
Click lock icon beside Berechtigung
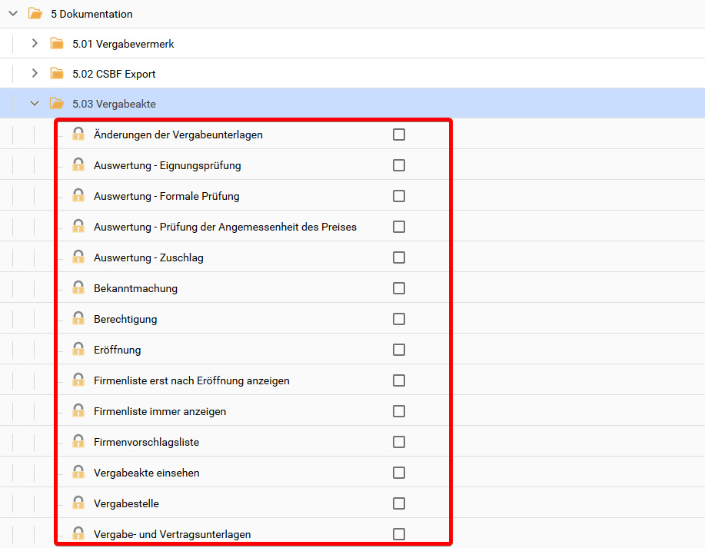(78, 318)
